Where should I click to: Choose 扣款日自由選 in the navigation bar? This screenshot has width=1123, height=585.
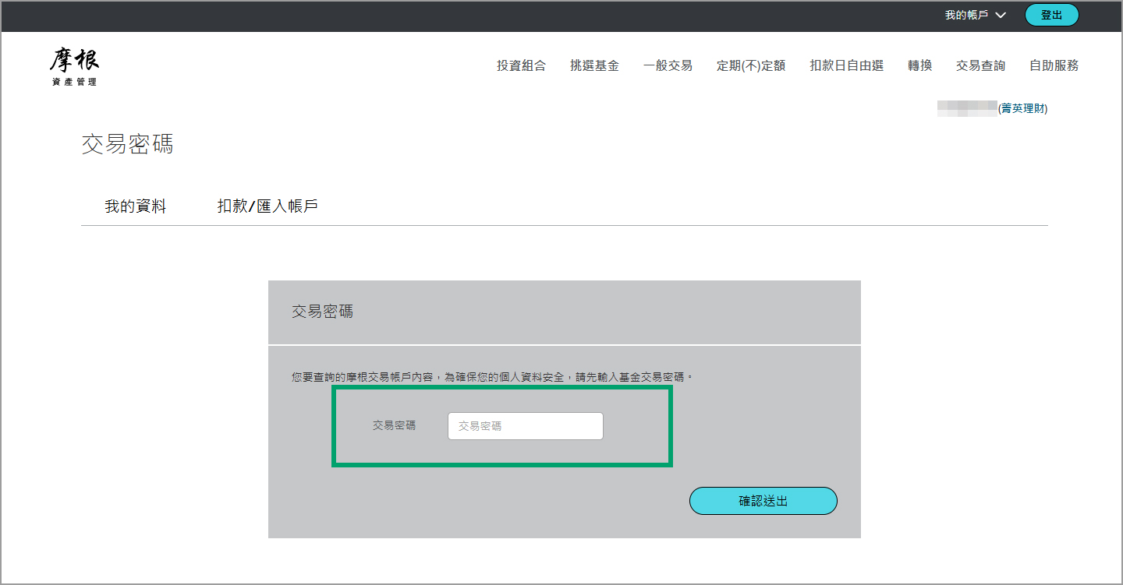click(x=846, y=65)
